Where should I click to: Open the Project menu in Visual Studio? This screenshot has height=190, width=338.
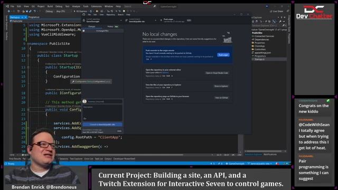click(41, 6)
